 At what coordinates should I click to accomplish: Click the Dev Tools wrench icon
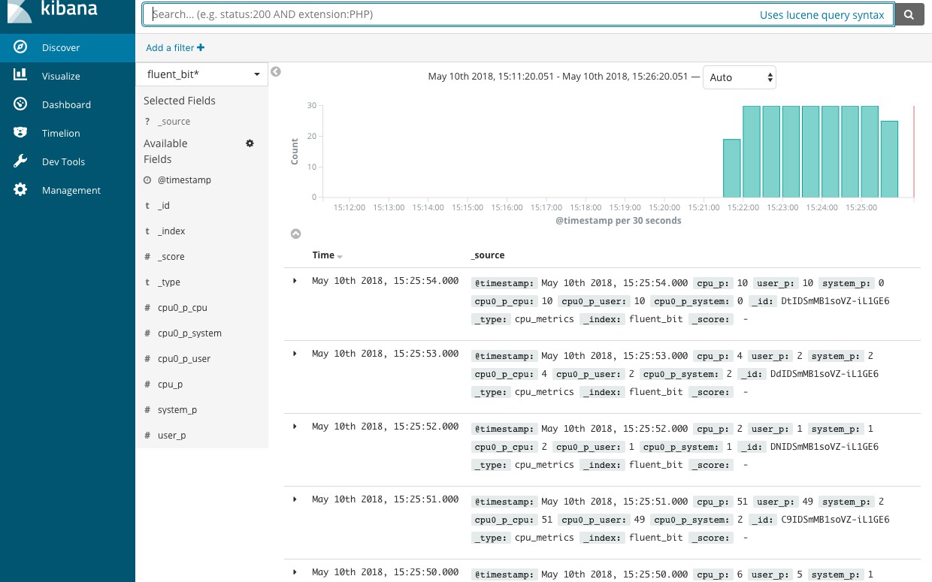point(20,161)
